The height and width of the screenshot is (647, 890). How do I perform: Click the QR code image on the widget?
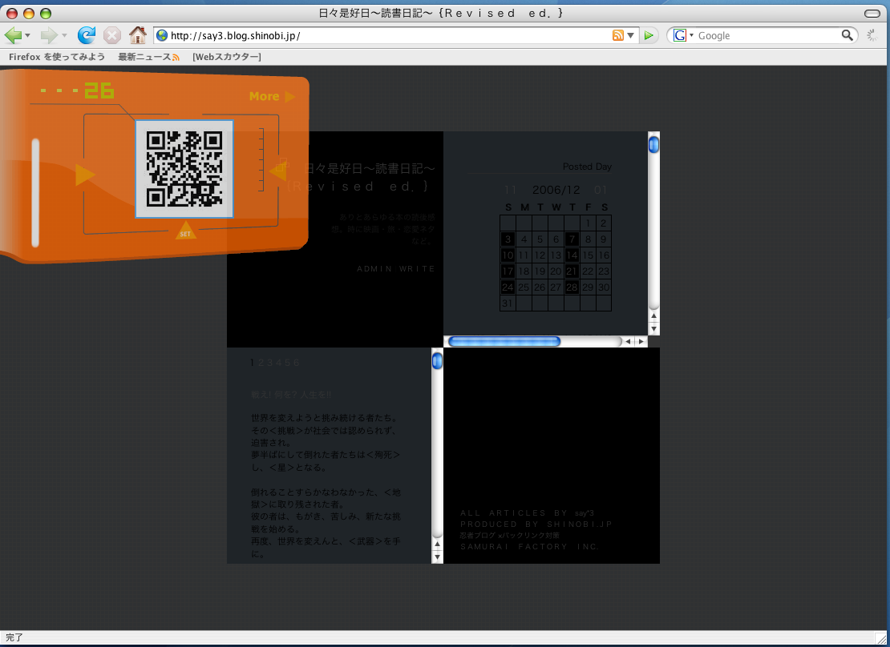[184, 168]
